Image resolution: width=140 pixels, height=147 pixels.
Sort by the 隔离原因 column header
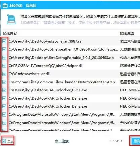click(127, 33)
